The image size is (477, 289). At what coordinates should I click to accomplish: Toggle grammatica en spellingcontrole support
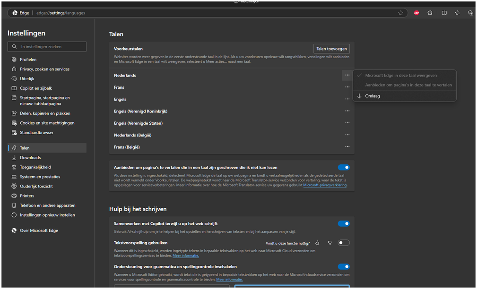[344, 266]
